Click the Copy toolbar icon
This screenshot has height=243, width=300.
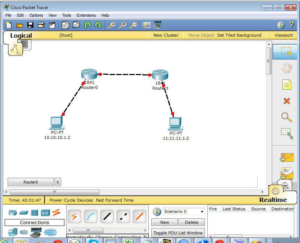[65, 25]
